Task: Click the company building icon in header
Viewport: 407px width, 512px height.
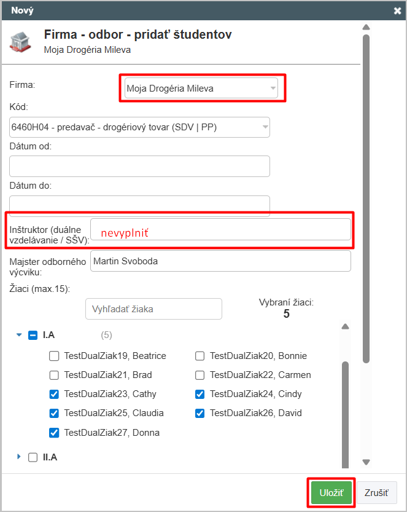Action: (x=21, y=42)
